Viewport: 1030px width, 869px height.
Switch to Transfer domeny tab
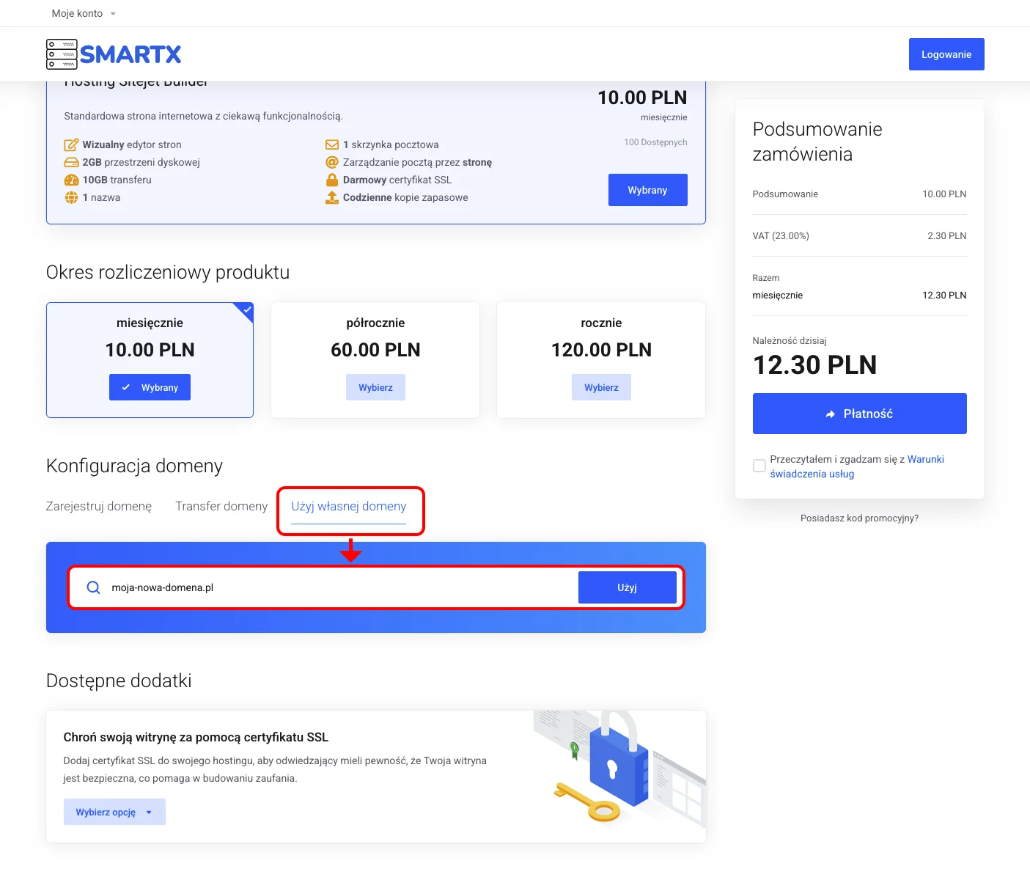click(x=221, y=506)
